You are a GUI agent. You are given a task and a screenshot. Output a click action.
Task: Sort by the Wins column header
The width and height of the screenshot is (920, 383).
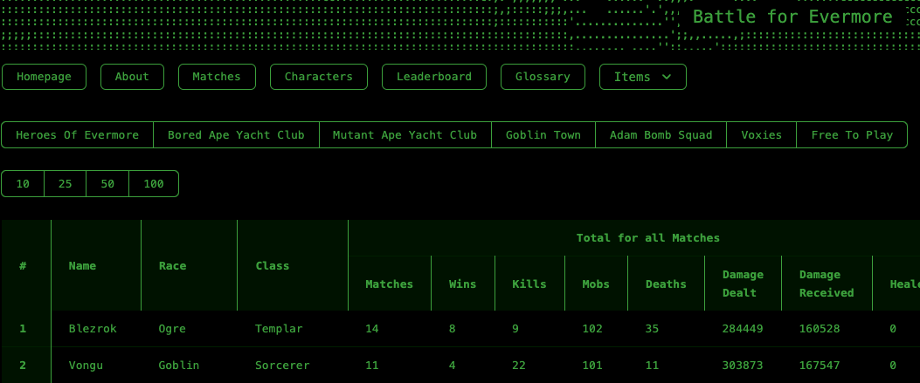click(x=463, y=284)
